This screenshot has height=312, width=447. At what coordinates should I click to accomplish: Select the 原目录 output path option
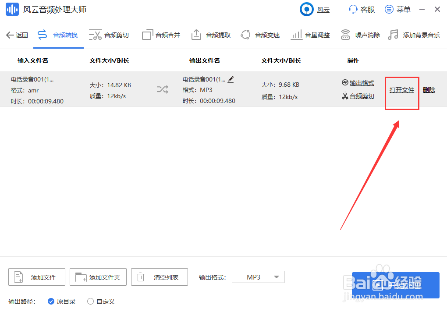(61, 301)
